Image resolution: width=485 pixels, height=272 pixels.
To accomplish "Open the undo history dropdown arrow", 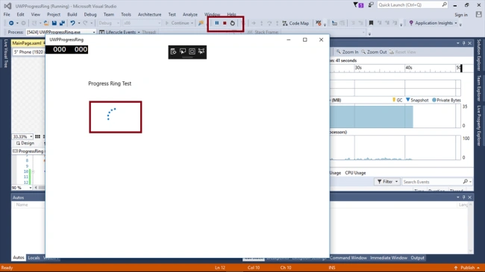I will pos(79,23).
